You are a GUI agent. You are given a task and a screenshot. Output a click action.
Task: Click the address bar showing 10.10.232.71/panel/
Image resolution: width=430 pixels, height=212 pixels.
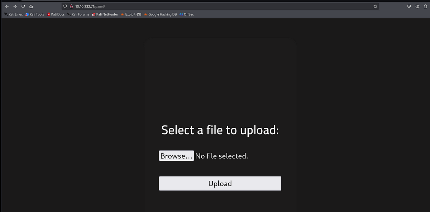tap(220, 6)
